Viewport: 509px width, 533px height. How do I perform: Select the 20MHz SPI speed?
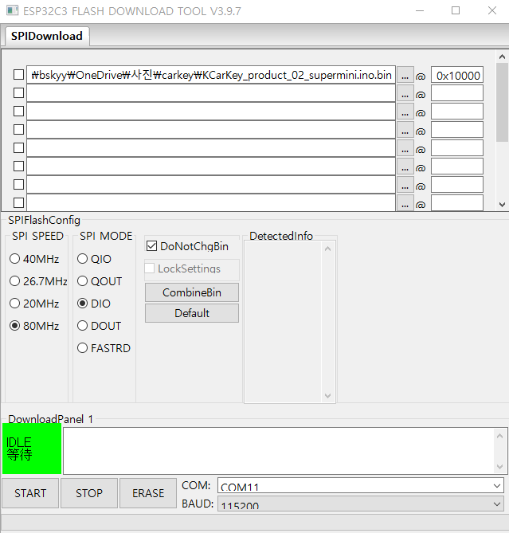(34, 304)
